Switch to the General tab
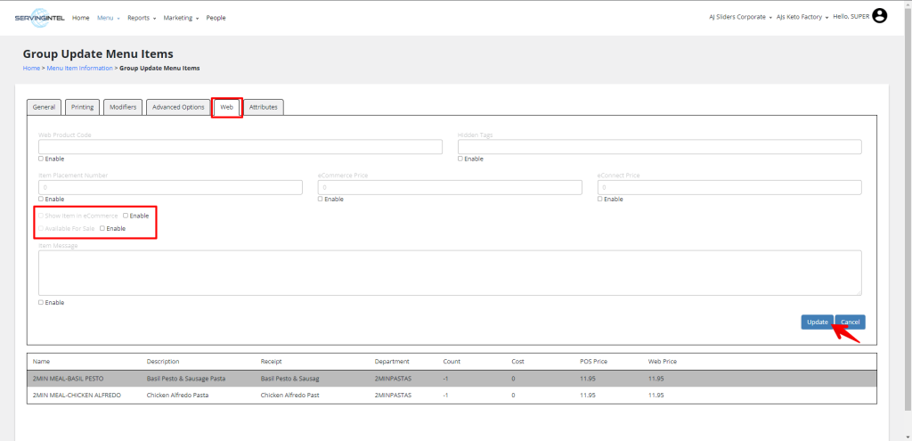 pos(45,107)
